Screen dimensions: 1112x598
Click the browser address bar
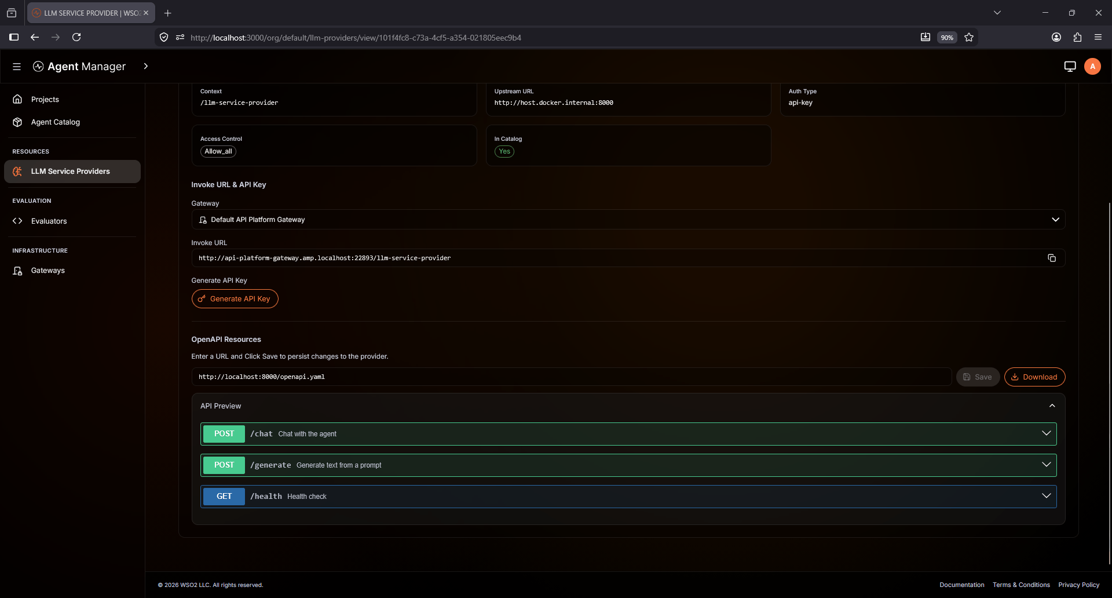pos(550,38)
